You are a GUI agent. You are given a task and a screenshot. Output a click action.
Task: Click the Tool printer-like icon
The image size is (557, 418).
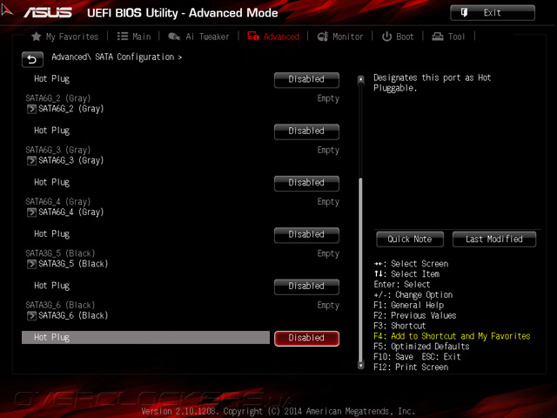[x=438, y=37]
